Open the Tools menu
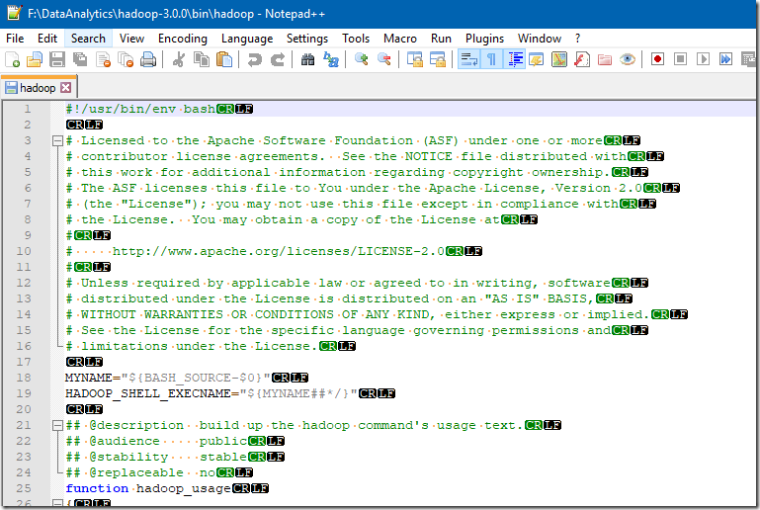The image size is (760, 510). (x=356, y=39)
